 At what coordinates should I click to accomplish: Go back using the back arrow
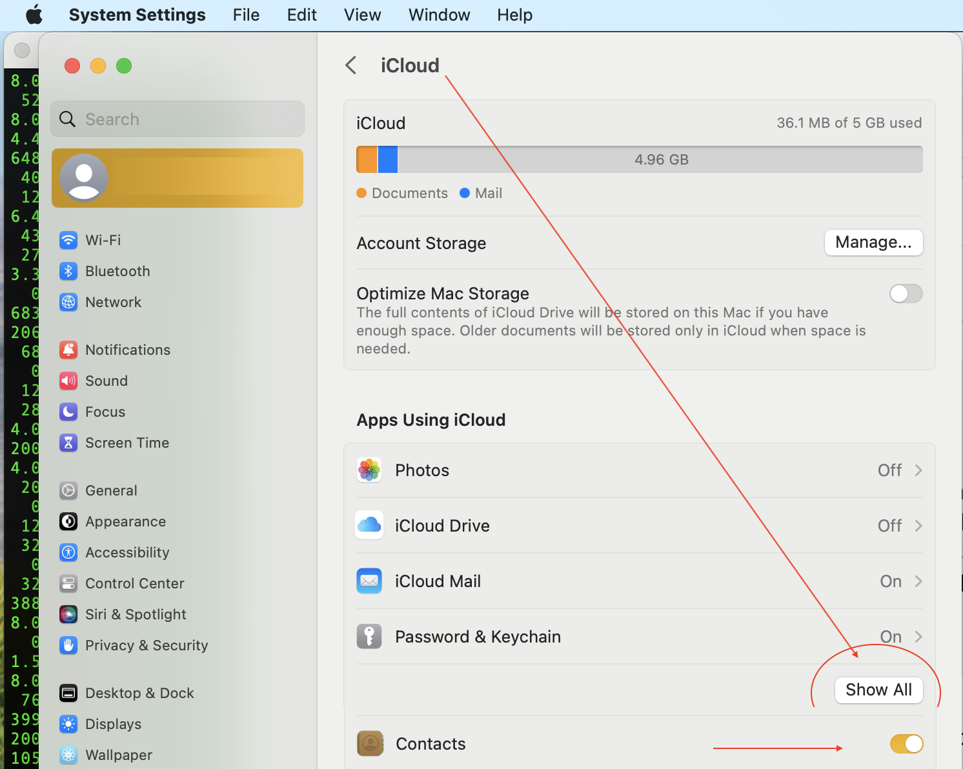pos(351,65)
